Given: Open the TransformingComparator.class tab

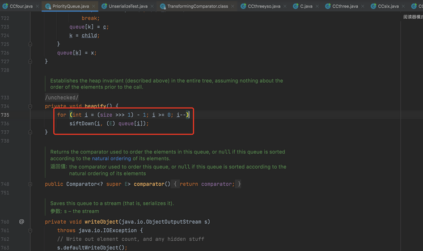Looking at the screenshot, I should click(197, 6).
